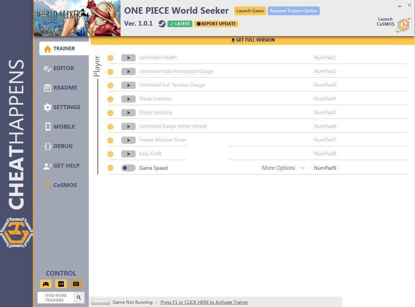Image resolution: width=415 pixels, height=307 pixels.
Task: Click the info icon beside Unlimited Range Meter Attack
Action: tap(110, 127)
